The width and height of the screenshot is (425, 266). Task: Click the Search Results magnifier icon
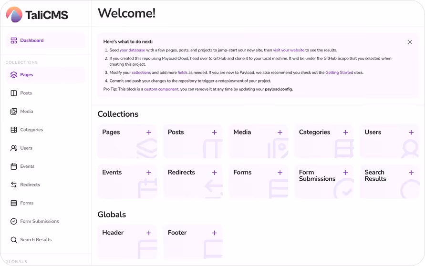(x=13, y=240)
